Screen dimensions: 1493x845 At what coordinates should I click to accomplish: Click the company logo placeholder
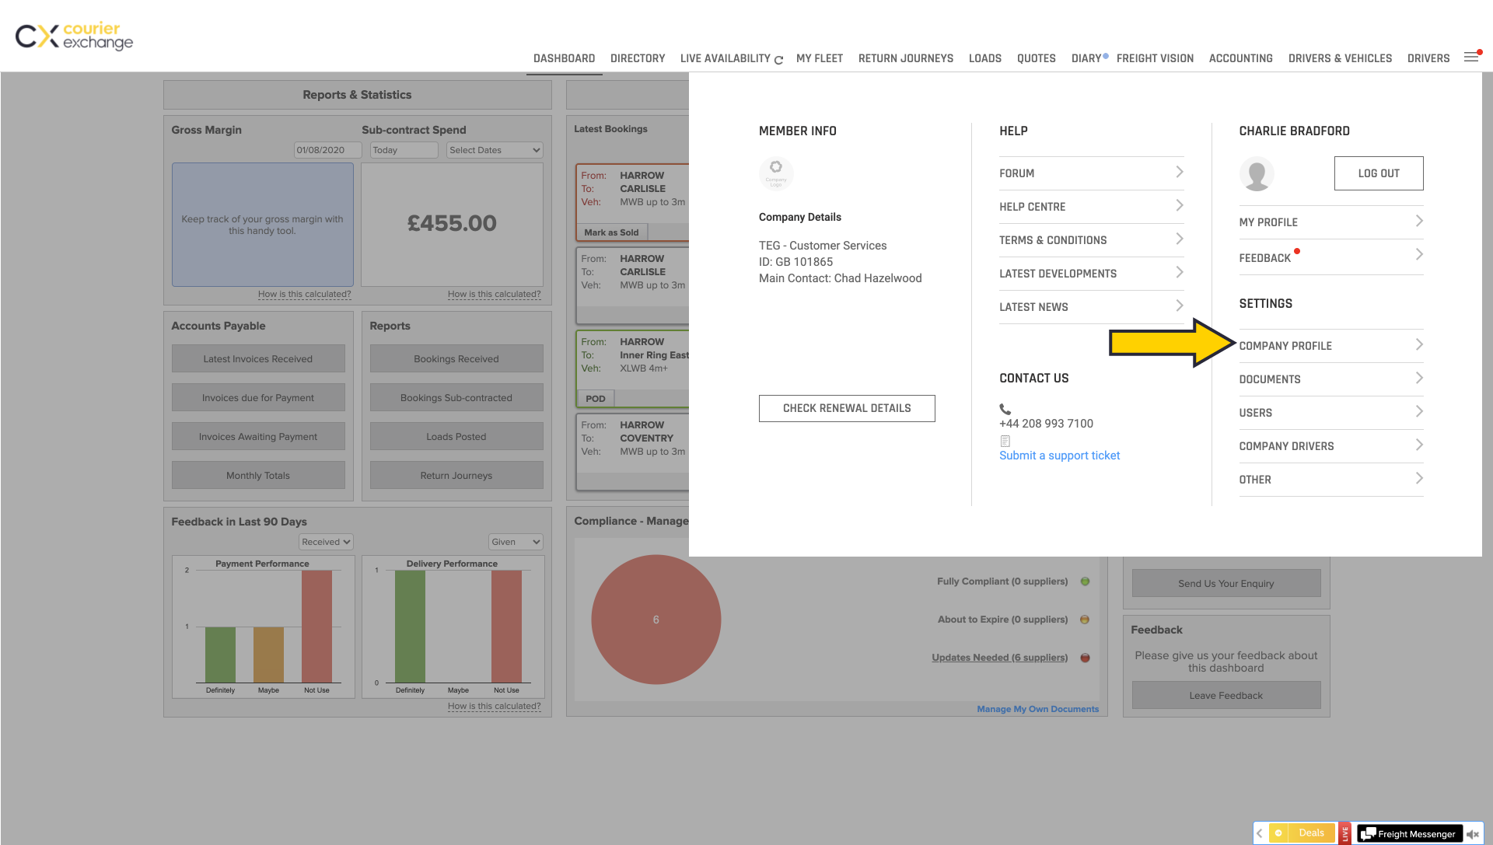click(x=775, y=173)
